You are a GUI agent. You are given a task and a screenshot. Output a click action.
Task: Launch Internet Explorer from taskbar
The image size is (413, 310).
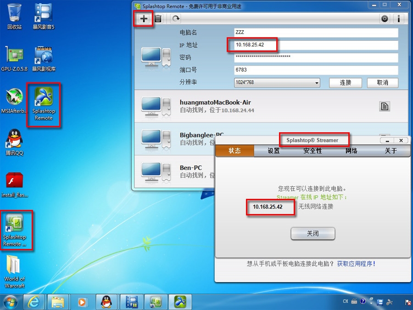click(x=33, y=302)
